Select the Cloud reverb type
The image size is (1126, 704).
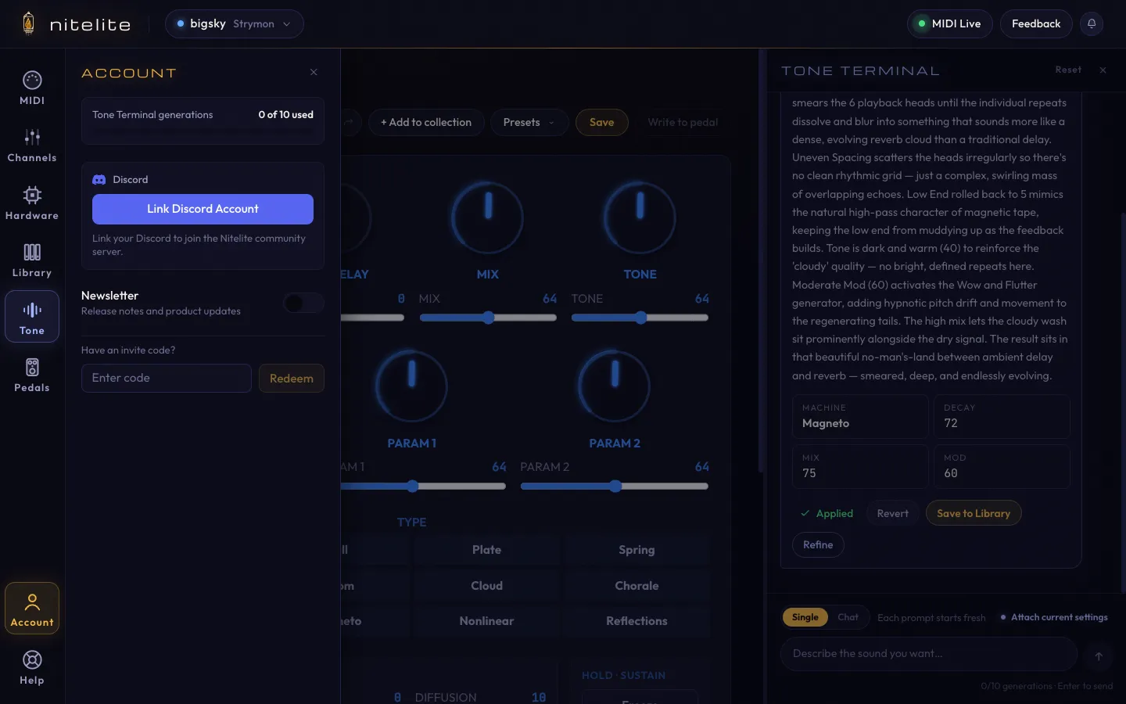(486, 586)
